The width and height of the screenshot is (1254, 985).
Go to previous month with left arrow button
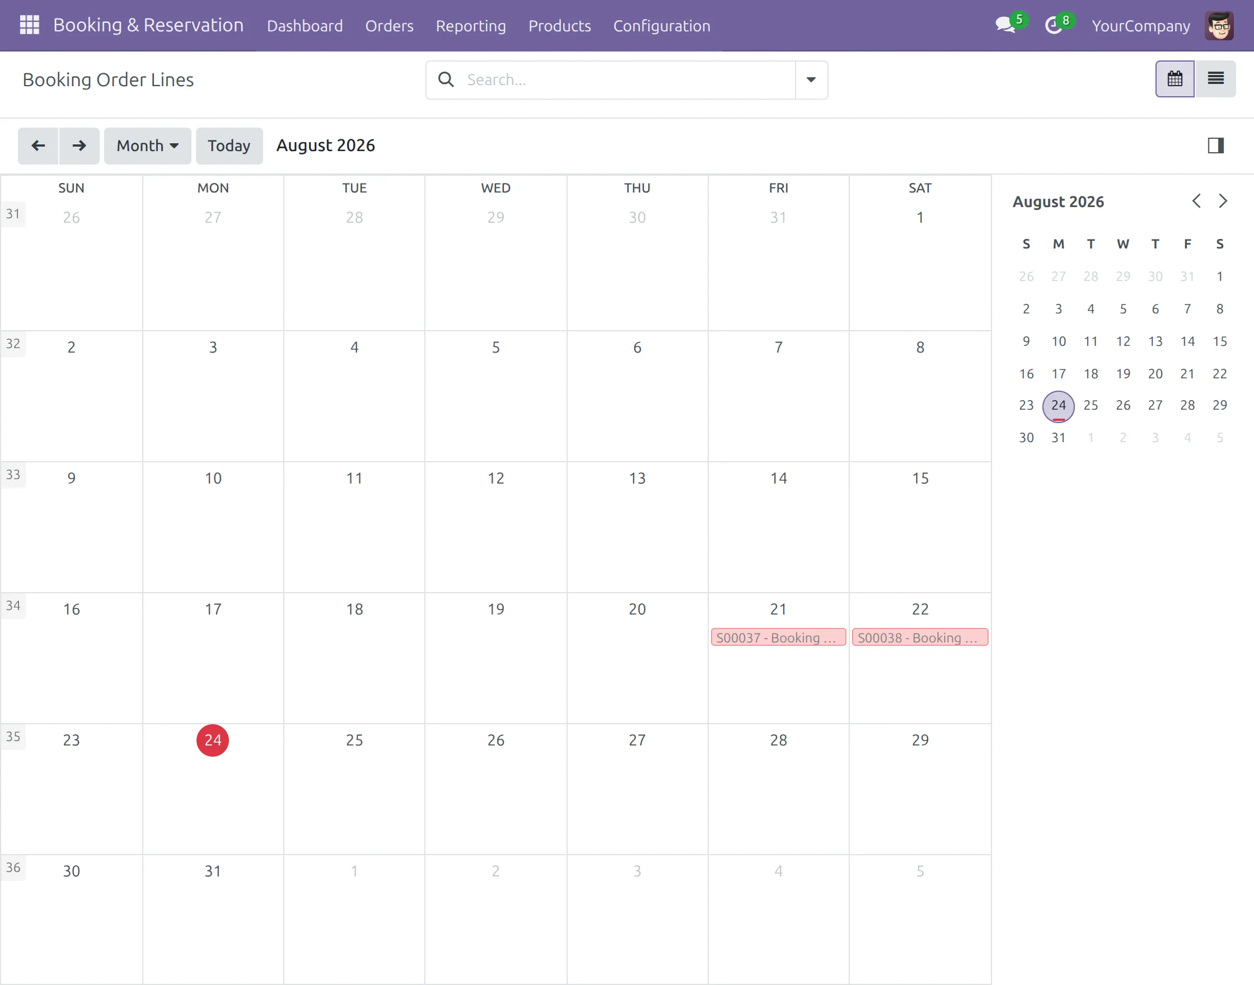click(38, 146)
